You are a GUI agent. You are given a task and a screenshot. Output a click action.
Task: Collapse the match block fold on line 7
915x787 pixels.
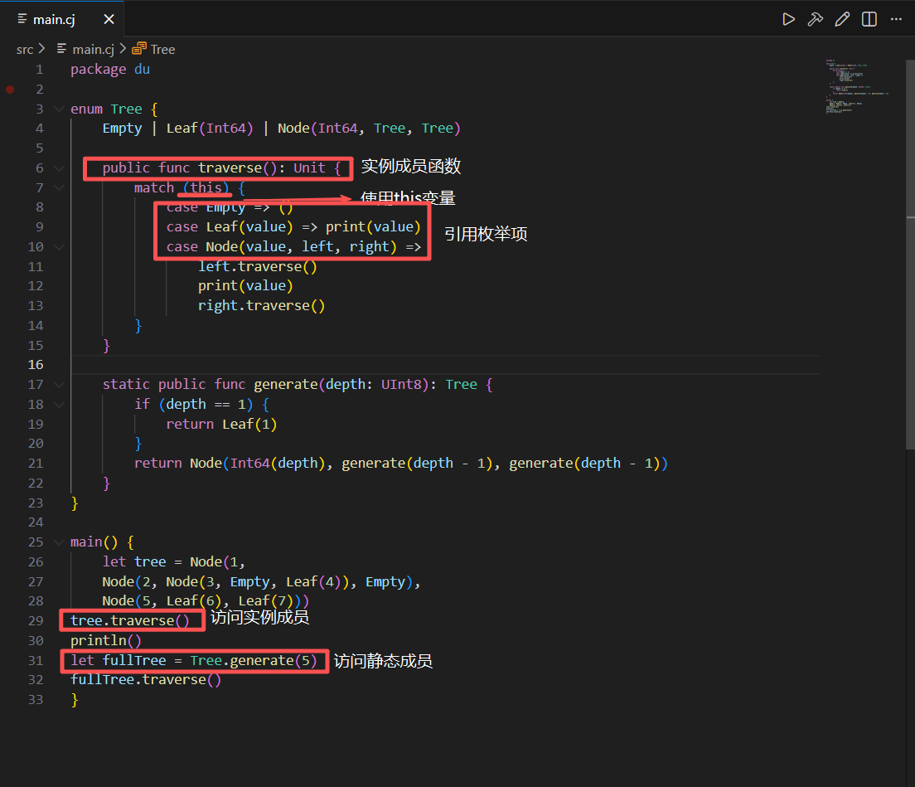[59, 187]
